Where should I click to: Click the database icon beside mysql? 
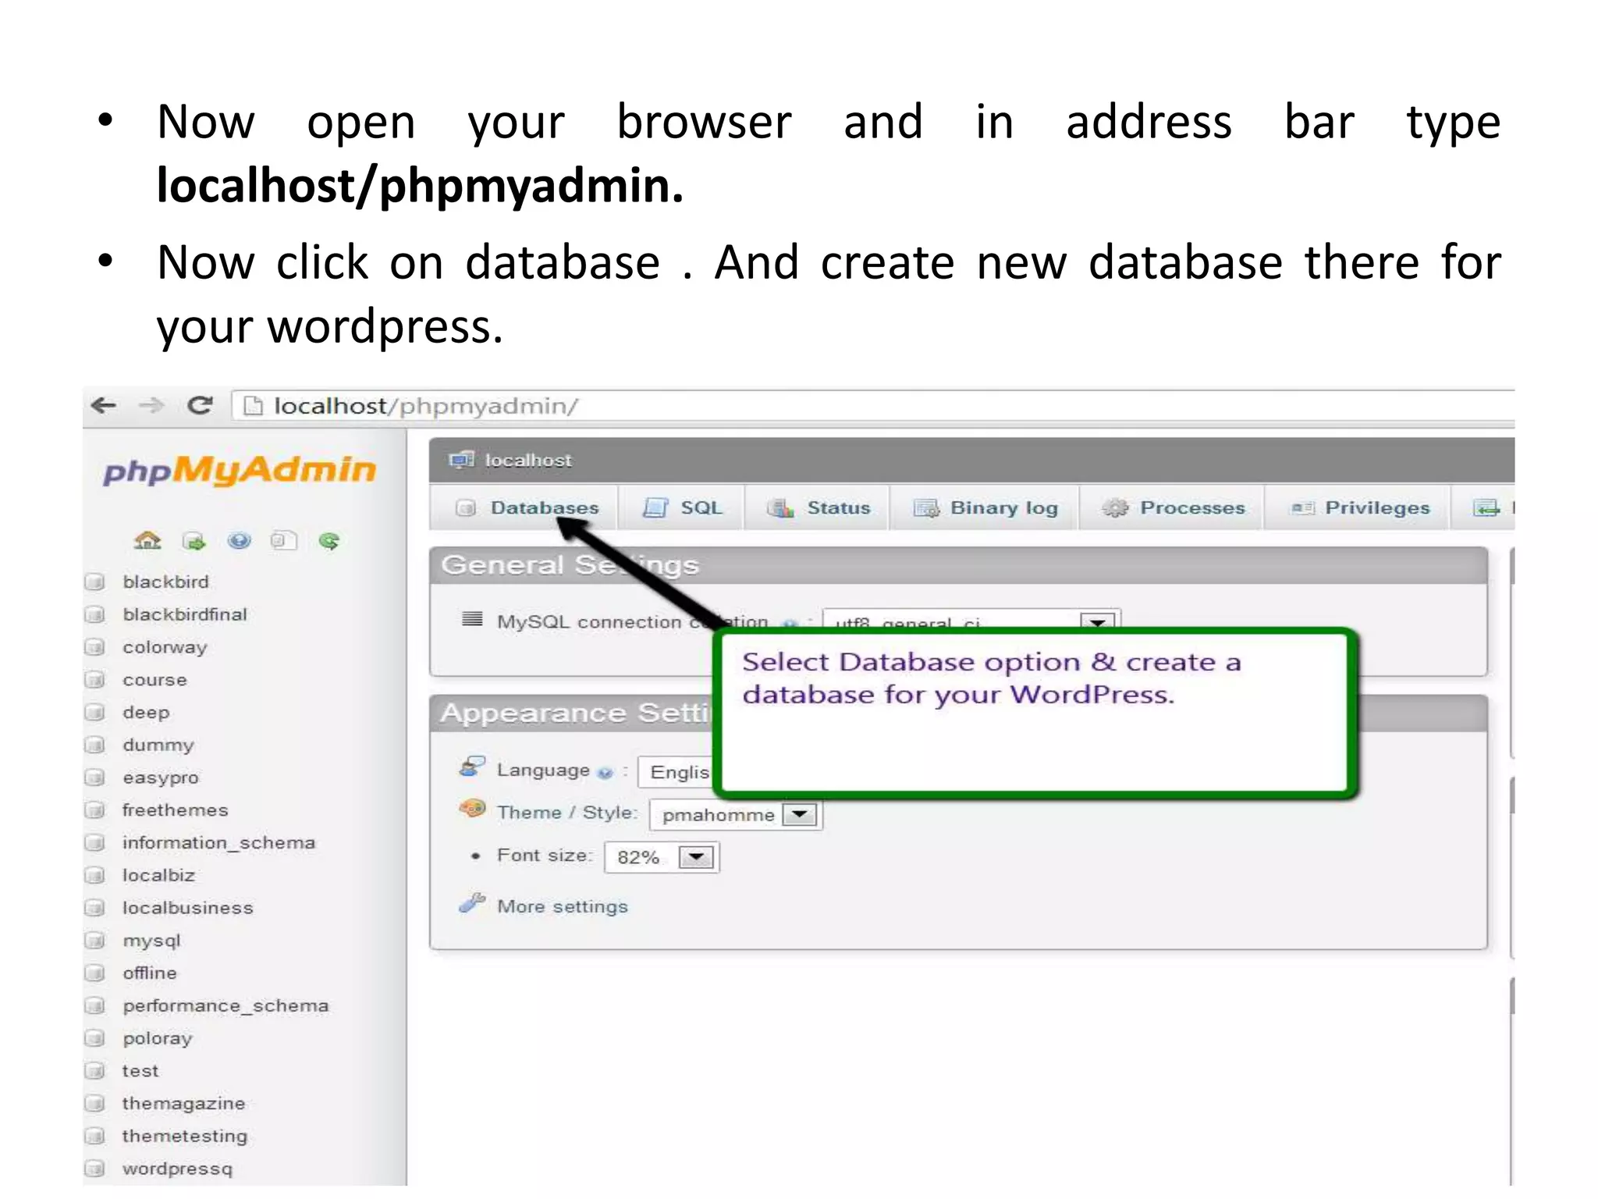[x=95, y=941]
